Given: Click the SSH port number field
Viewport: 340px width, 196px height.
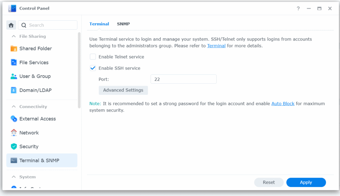Looking at the screenshot, I should (183, 79).
